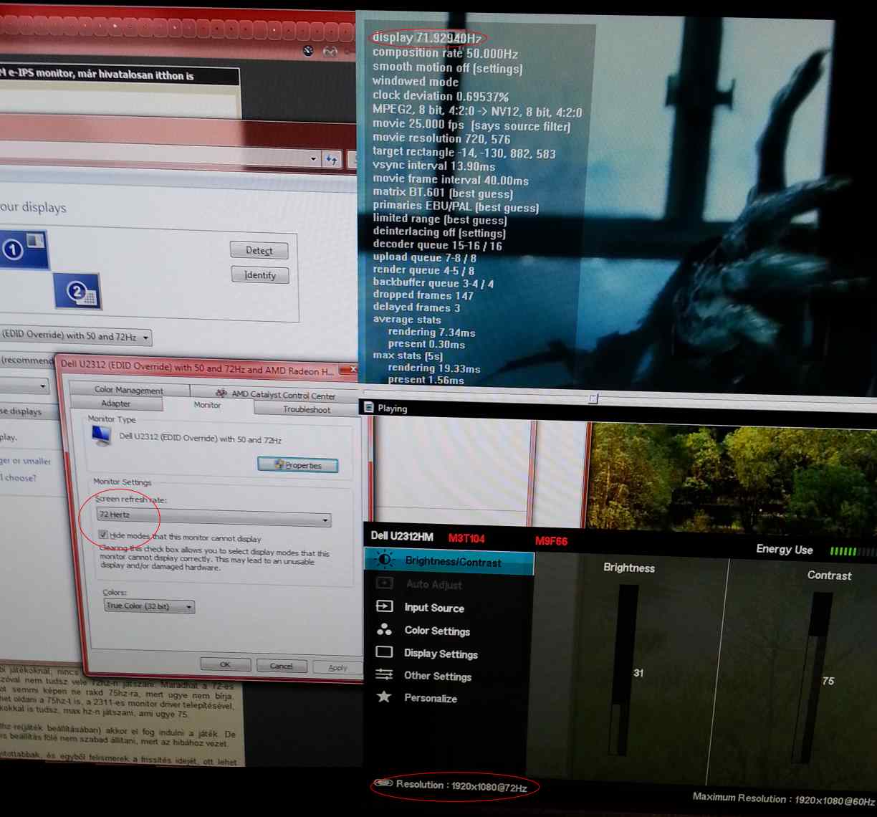Click the video player seek bar handle
This screenshot has width=877, height=817.
click(x=593, y=398)
